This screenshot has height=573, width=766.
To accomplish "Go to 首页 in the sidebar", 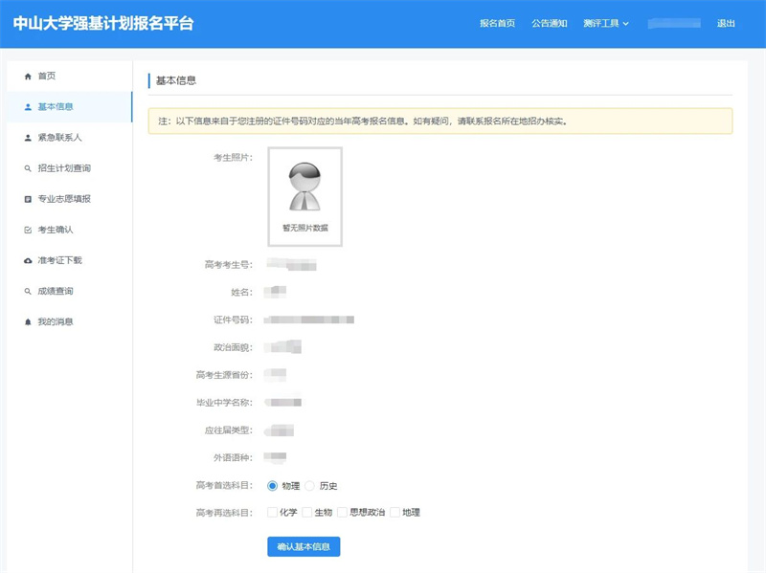I will tap(69, 77).
